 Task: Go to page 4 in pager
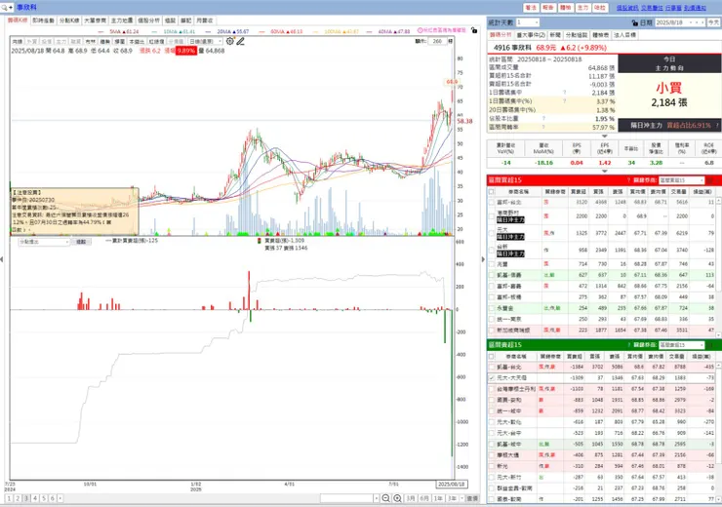tap(35, 498)
